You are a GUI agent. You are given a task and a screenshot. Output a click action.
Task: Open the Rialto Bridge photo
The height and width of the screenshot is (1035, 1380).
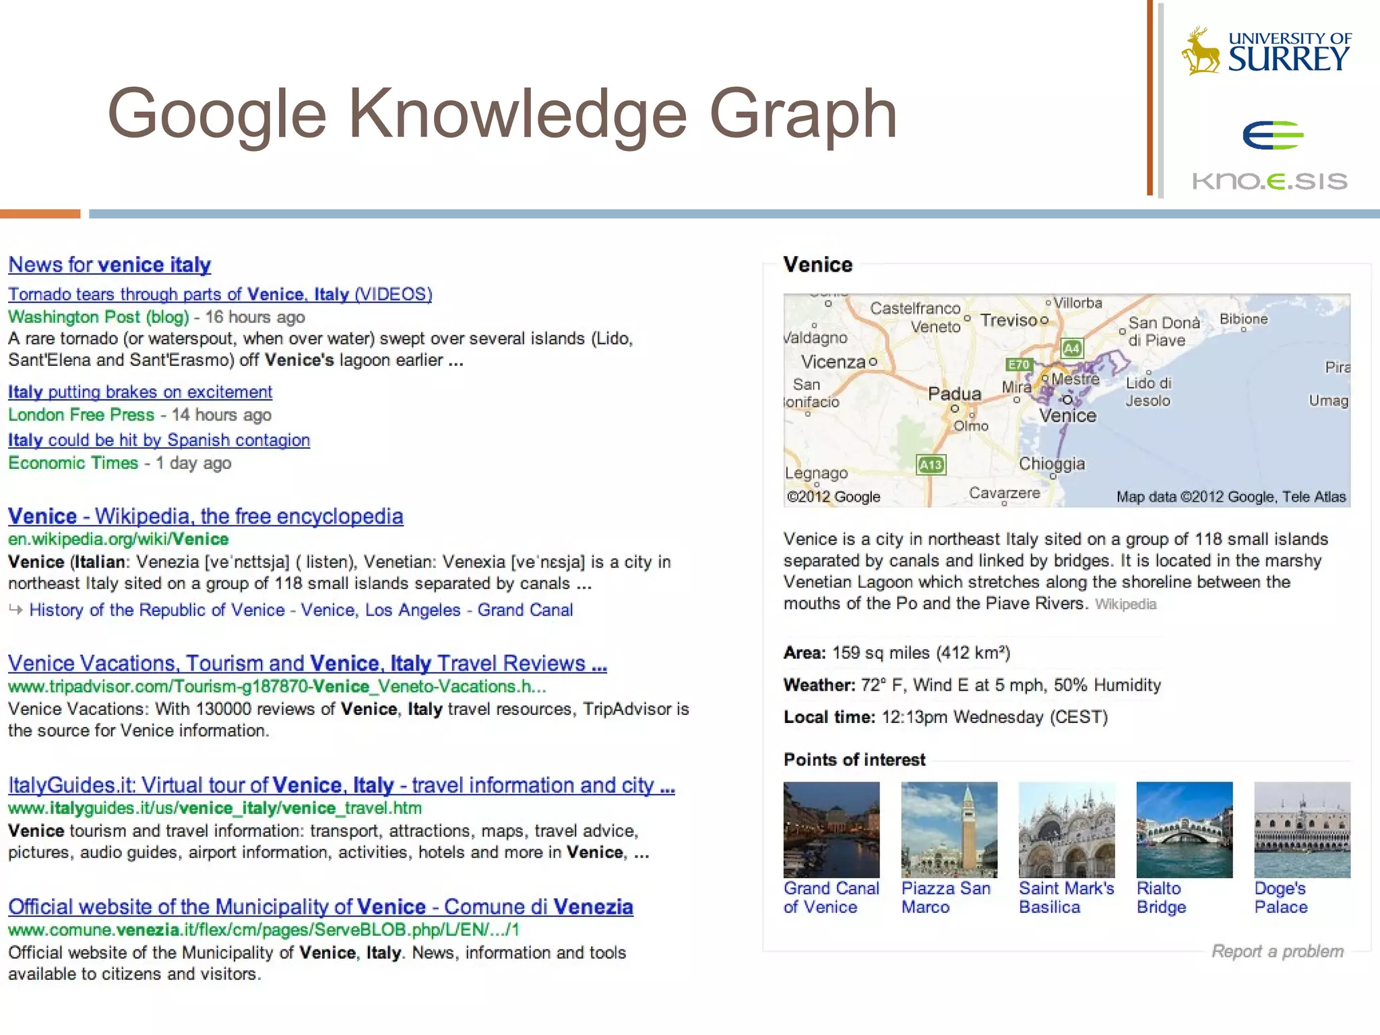pyautogui.click(x=1184, y=829)
